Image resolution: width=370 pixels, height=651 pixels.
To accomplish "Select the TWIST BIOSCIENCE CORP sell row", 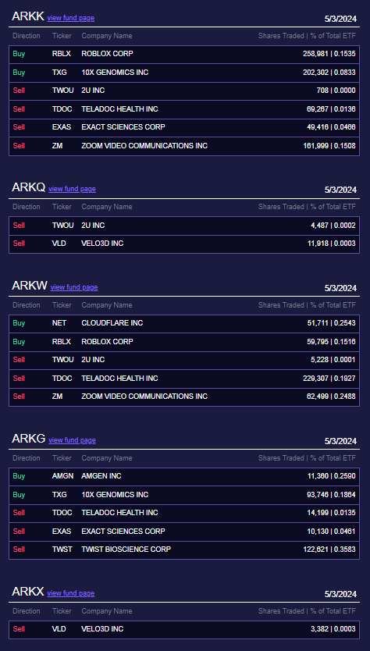I will pyautogui.click(x=184, y=550).
